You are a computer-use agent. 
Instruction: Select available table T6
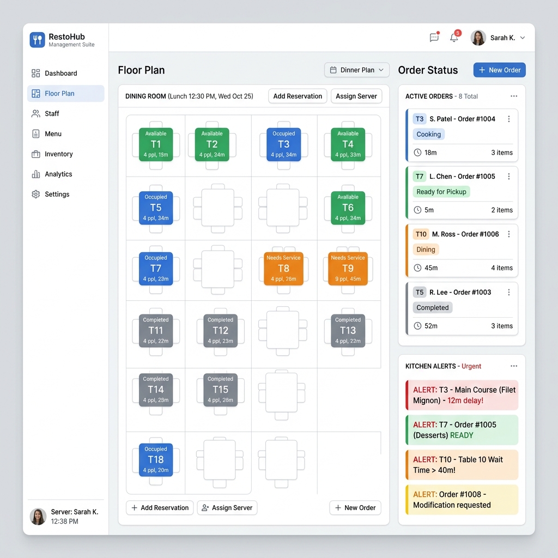[348, 208]
